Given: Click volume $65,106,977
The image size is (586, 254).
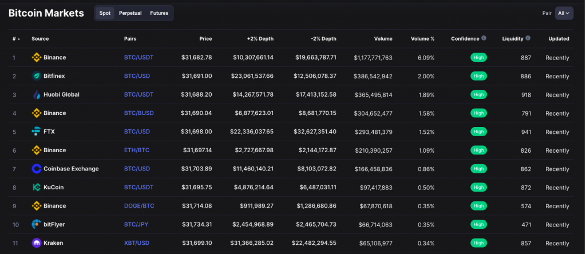Looking at the screenshot, I should click(376, 243).
